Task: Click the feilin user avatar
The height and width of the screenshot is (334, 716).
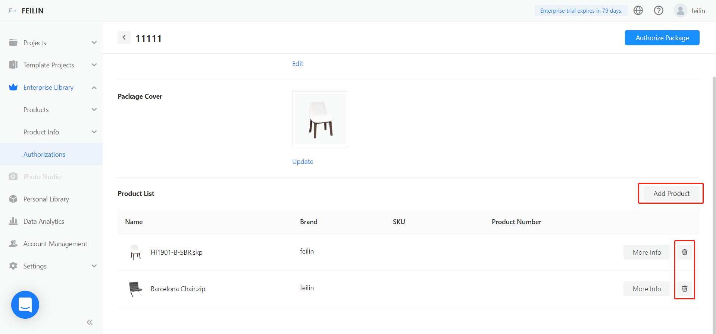Action: click(x=680, y=10)
